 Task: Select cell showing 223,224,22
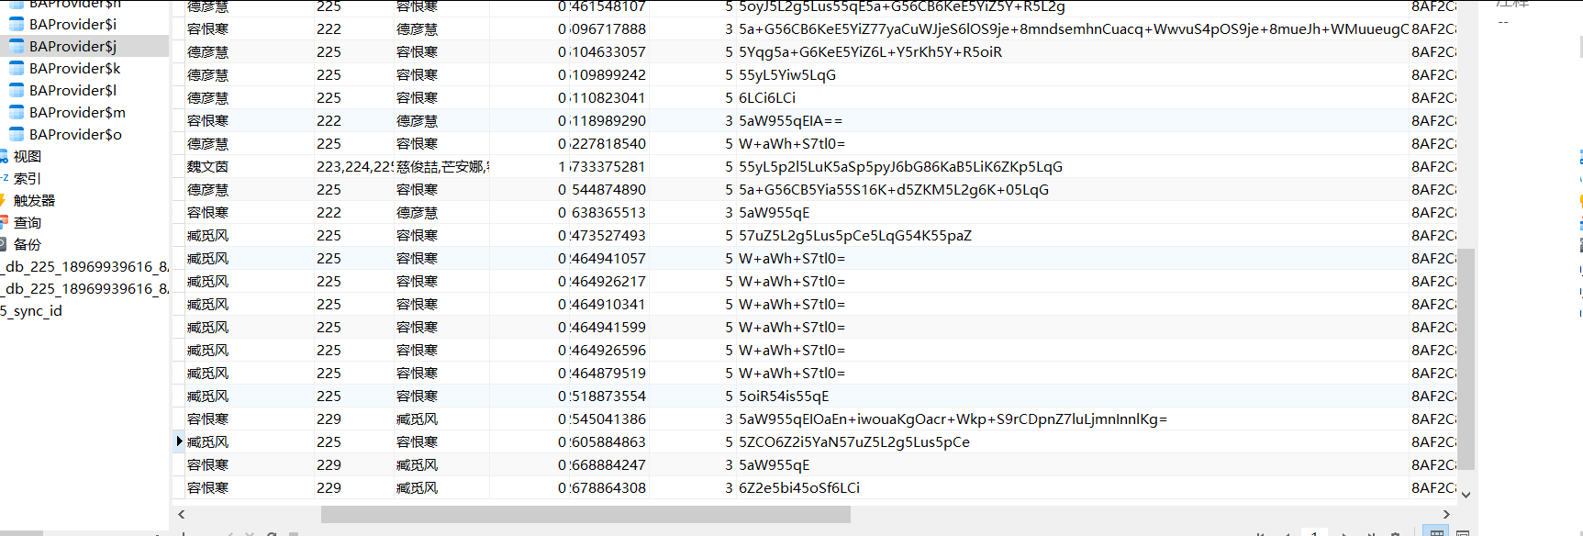click(x=355, y=167)
